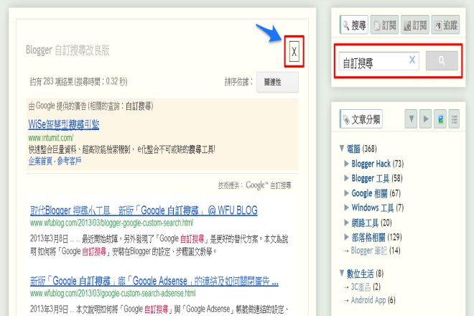Click the list view category icon
Screen dimensions: 474x316
click(454, 118)
